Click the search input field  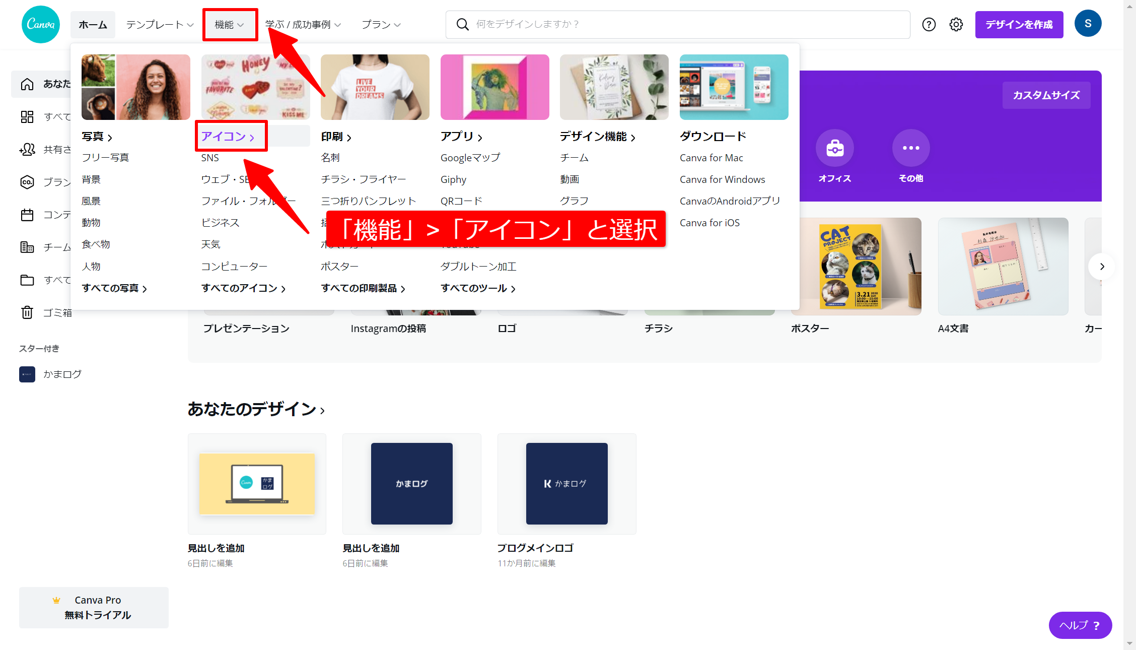coord(678,24)
